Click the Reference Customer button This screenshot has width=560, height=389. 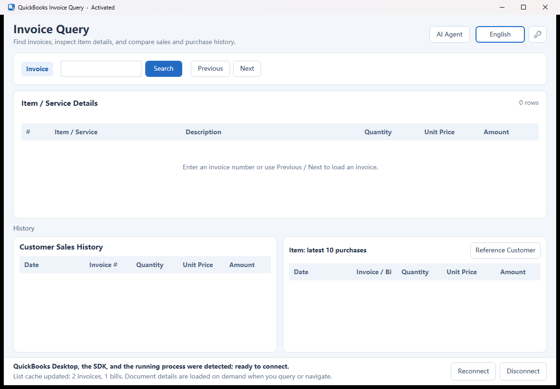pos(505,250)
